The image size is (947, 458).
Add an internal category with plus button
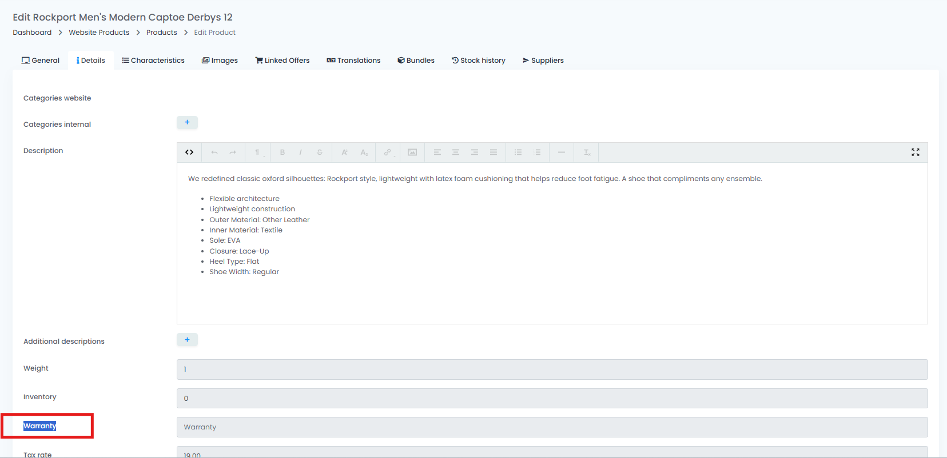pyautogui.click(x=187, y=122)
